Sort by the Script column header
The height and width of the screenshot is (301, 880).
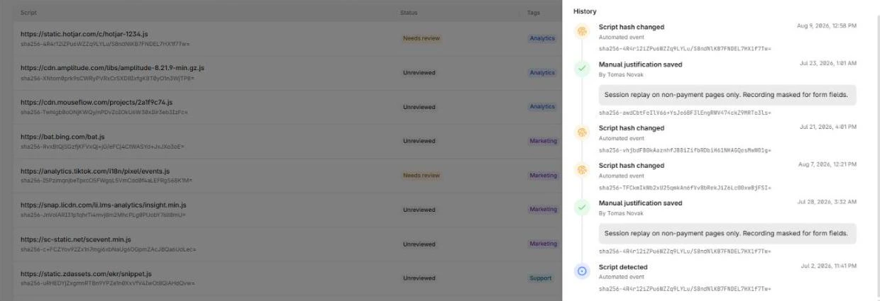coord(29,13)
